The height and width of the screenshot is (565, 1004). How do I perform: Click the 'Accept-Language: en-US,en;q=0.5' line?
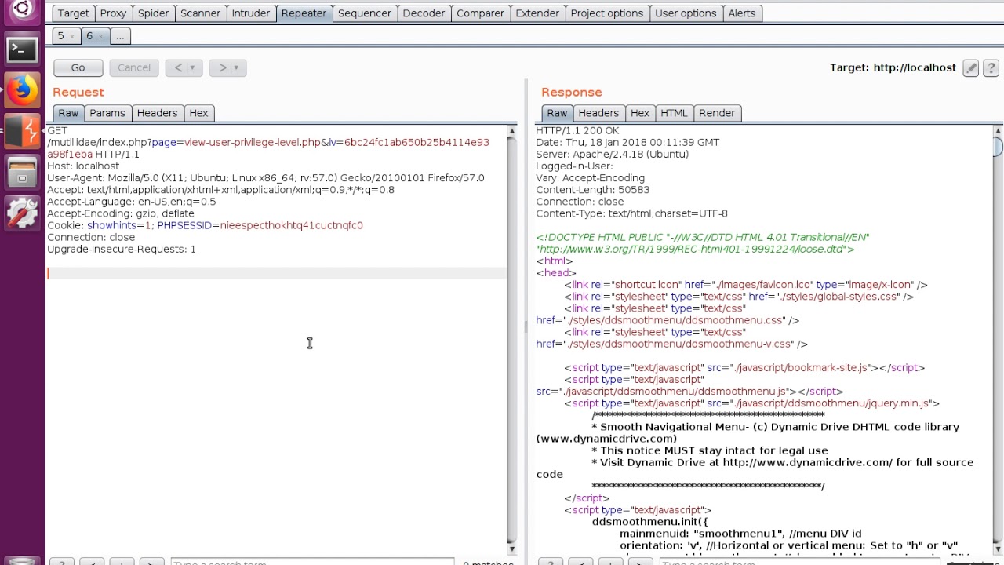pos(131,202)
